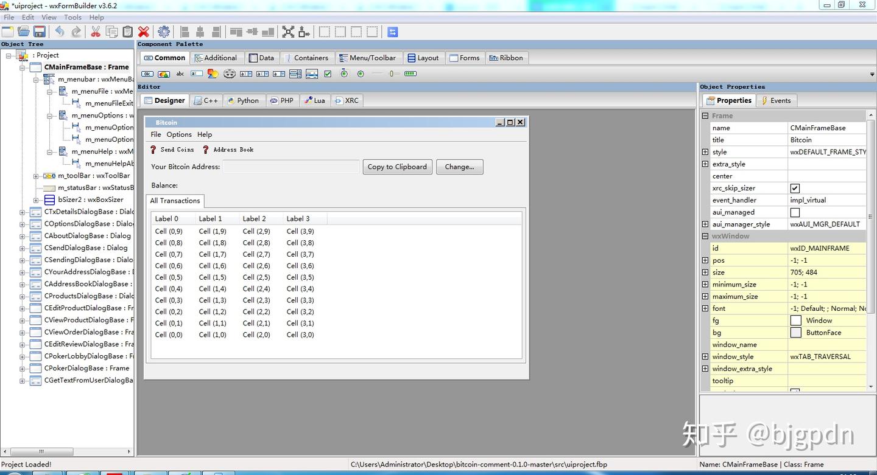Add a wxStaticBitmap component from the palette
Image resolution: width=877 pixels, height=475 pixels.
pos(213,74)
